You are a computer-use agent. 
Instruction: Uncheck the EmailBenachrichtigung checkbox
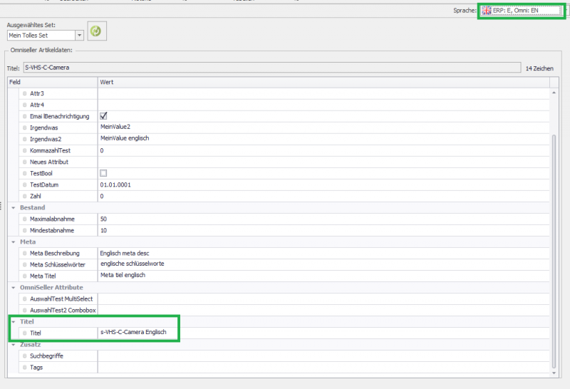tap(103, 115)
